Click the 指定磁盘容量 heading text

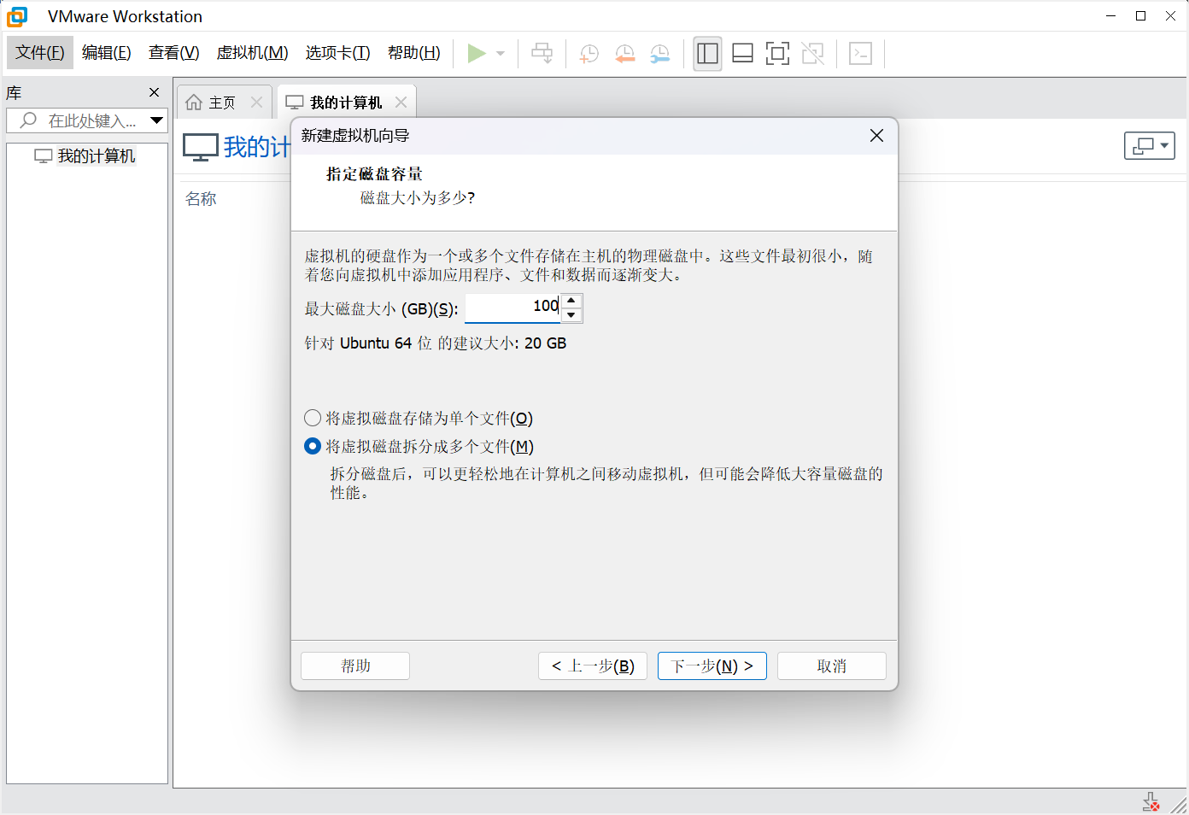374,174
